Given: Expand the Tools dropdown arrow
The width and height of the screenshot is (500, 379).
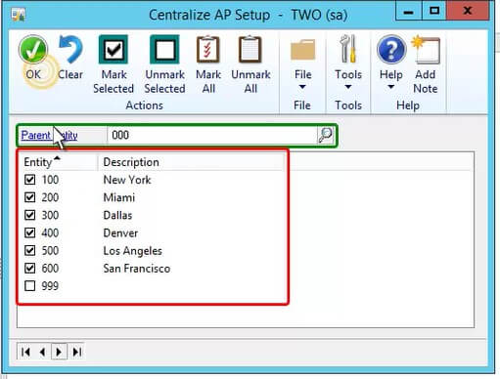Looking at the screenshot, I should 348,87.
